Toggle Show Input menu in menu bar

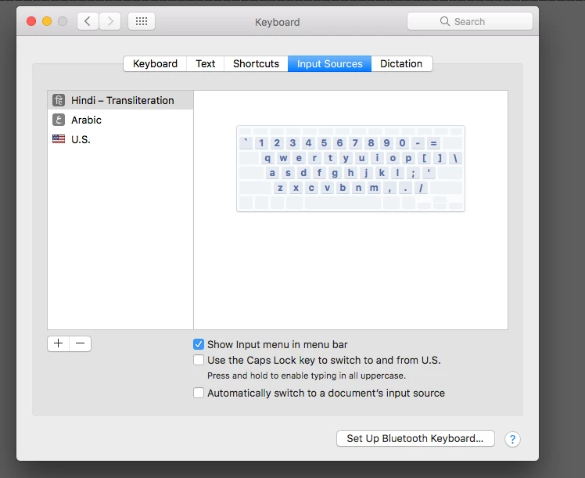(199, 344)
